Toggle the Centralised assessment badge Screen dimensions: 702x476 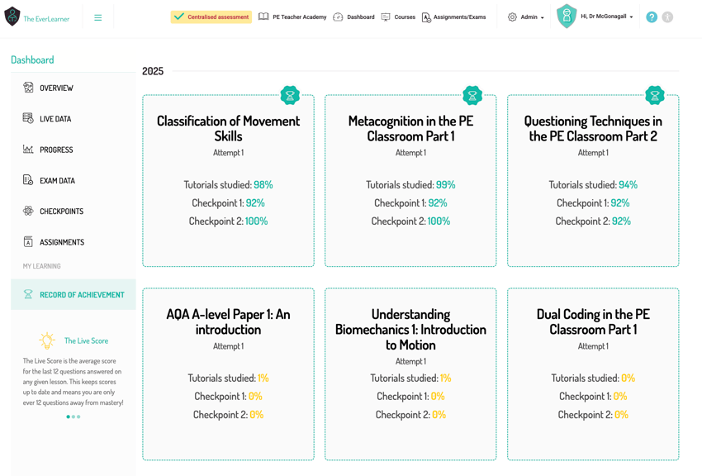click(211, 17)
